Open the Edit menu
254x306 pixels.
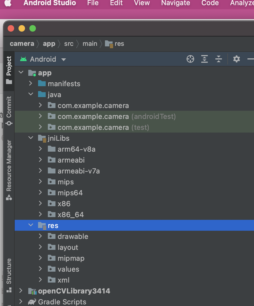116,3
